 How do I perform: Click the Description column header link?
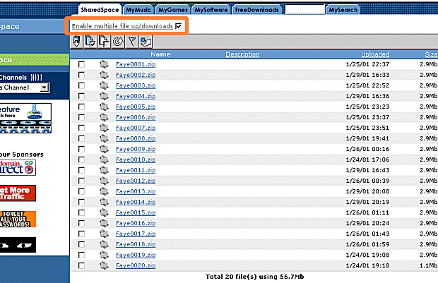pos(242,54)
